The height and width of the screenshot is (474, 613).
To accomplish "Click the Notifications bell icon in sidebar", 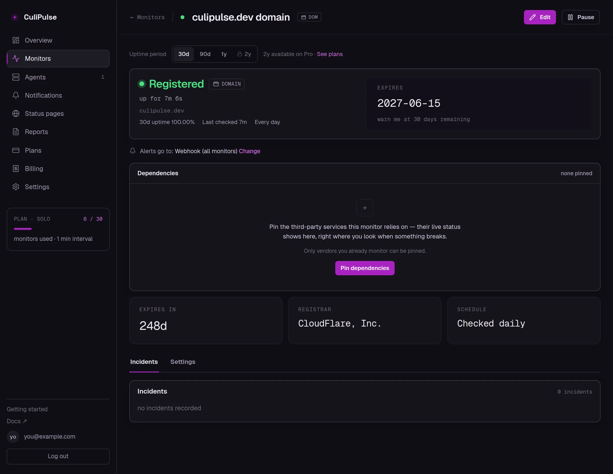I will pos(16,95).
